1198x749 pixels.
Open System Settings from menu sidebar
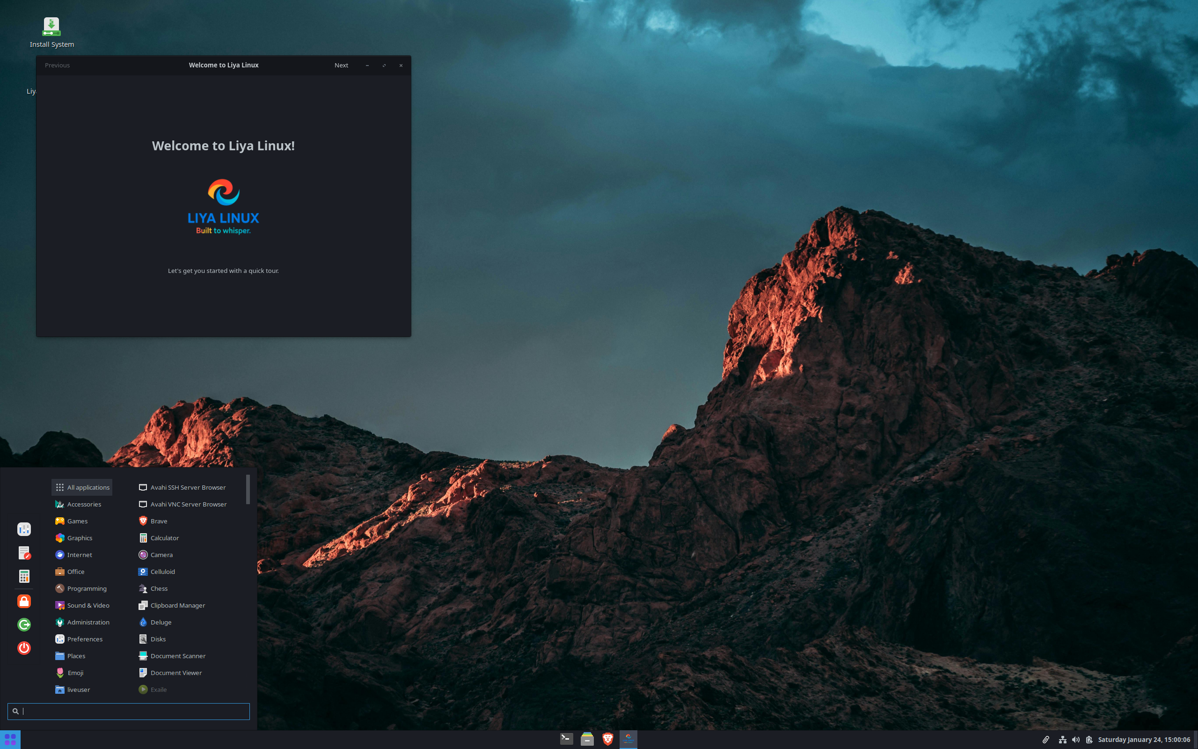click(x=24, y=529)
